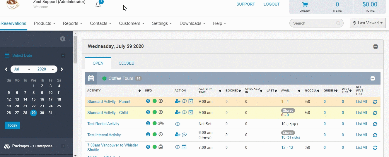Open the Test Rental Activity link

pos(103,124)
